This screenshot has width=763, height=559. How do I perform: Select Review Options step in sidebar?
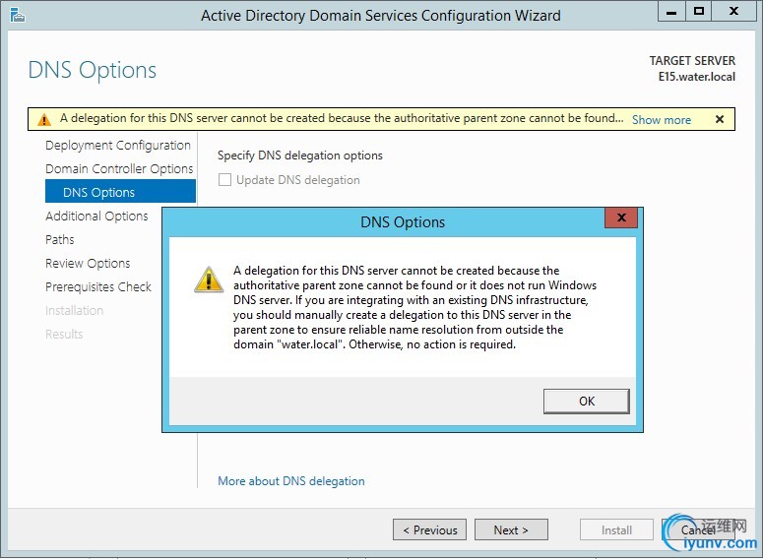click(x=88, y=263)
